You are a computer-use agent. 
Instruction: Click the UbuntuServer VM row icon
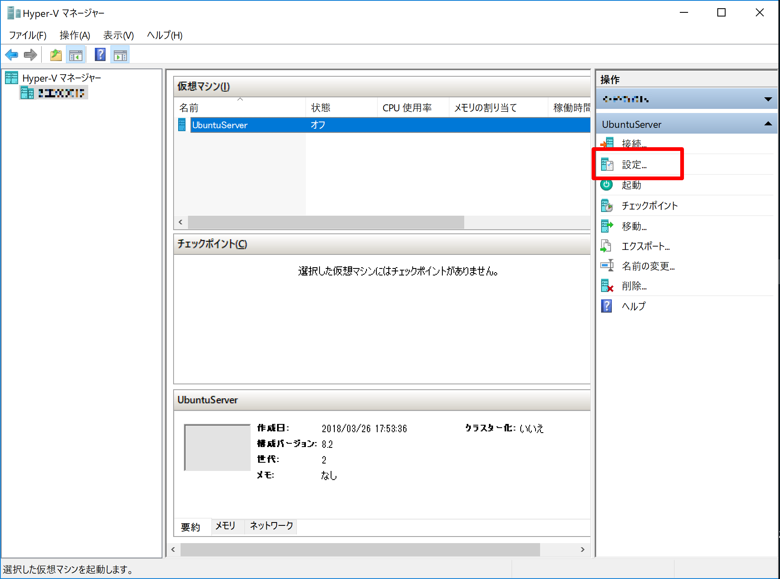[x=182, y=125]
